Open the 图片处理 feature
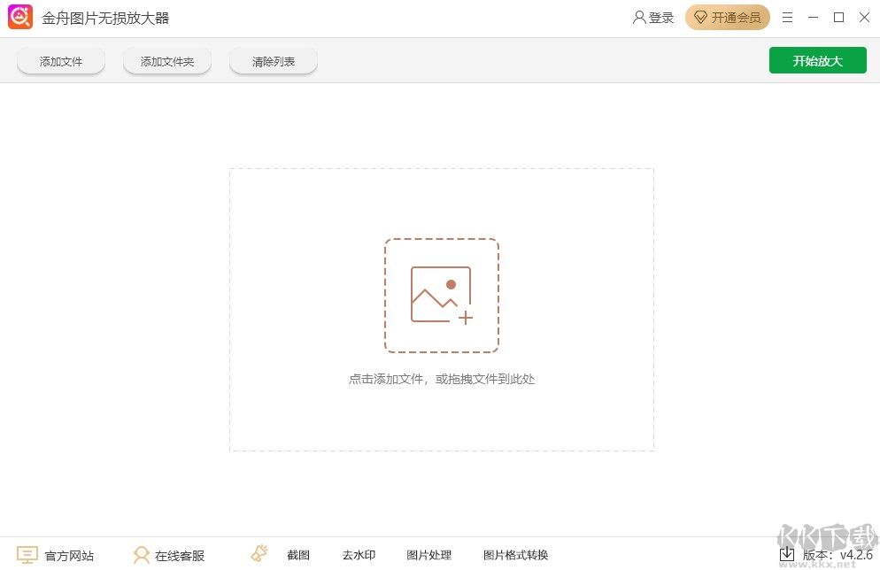Viewport: 880px width, 570px height. tap(428, 555)
